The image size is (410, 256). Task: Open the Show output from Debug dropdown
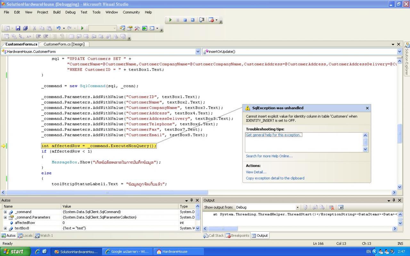(x=297, y=207)
